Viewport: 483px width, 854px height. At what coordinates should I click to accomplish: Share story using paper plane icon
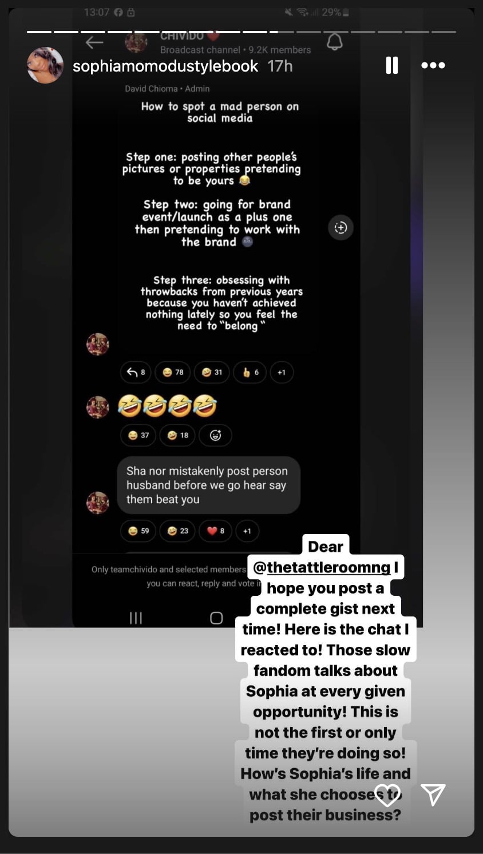[433, 794]
